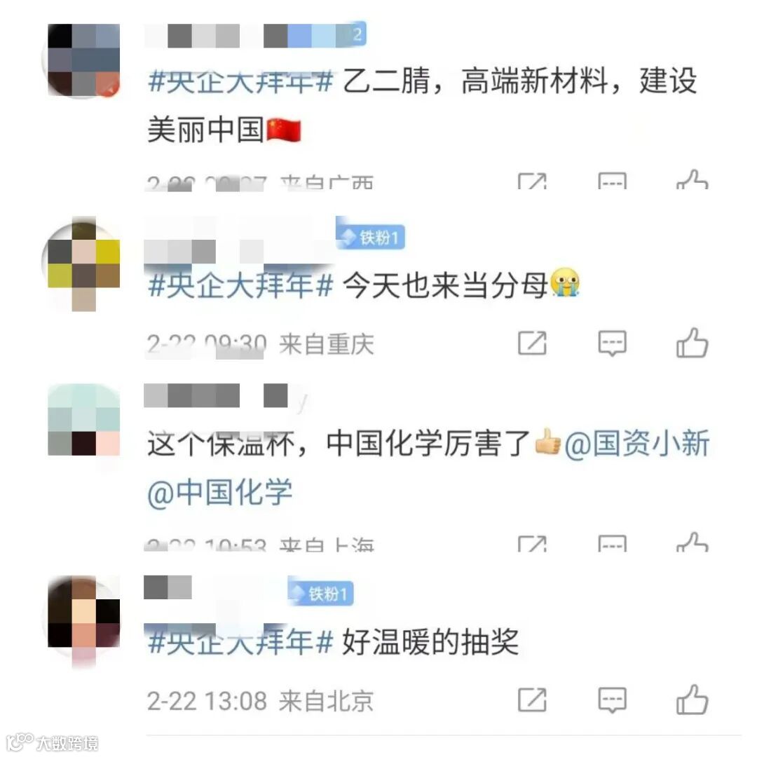Reply to the comment posted from 重庆
The height and width of the screenshot is (757, 757).
(612, 343)
